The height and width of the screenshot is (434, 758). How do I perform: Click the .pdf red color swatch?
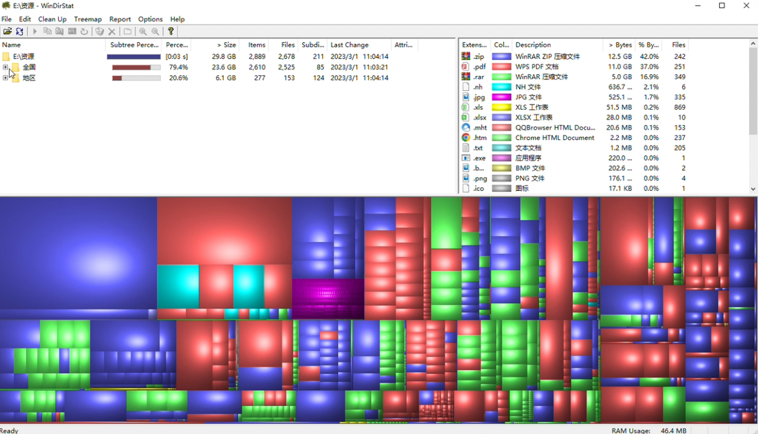[501, 66]
